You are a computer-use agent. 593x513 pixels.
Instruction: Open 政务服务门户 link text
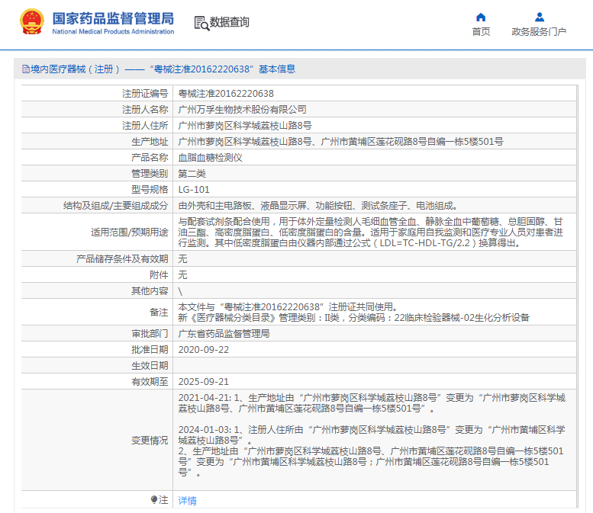point(539,32)
